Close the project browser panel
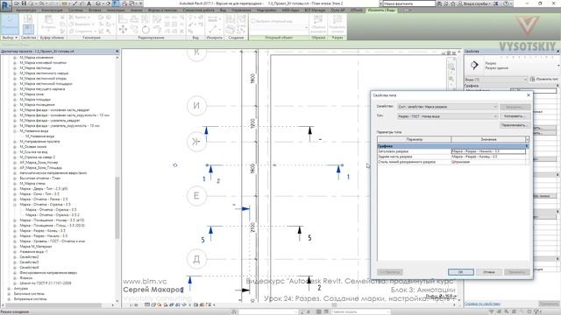The width and height of the screenshot is (561, 315). coord(117,52)
